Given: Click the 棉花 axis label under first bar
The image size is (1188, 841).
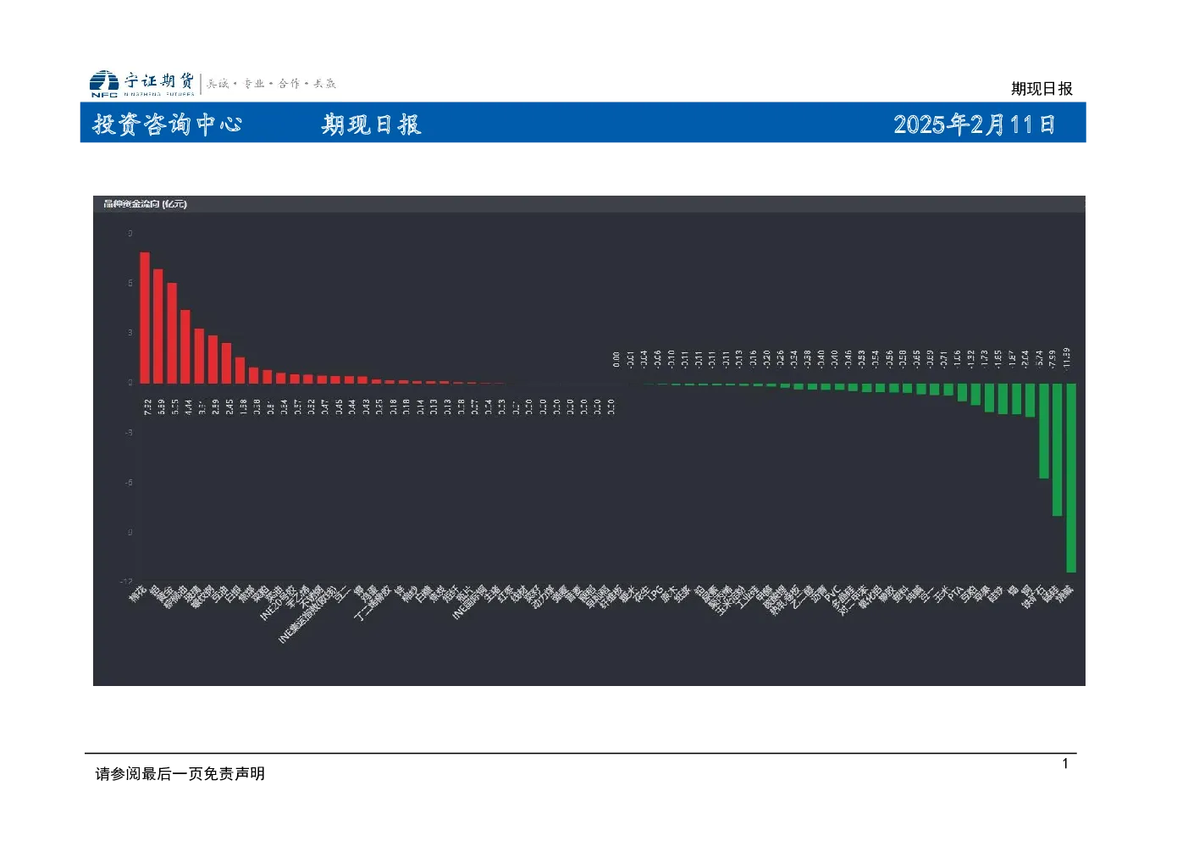Looking at the screenshot, I should pyautogui.click(x=138, y=594).
